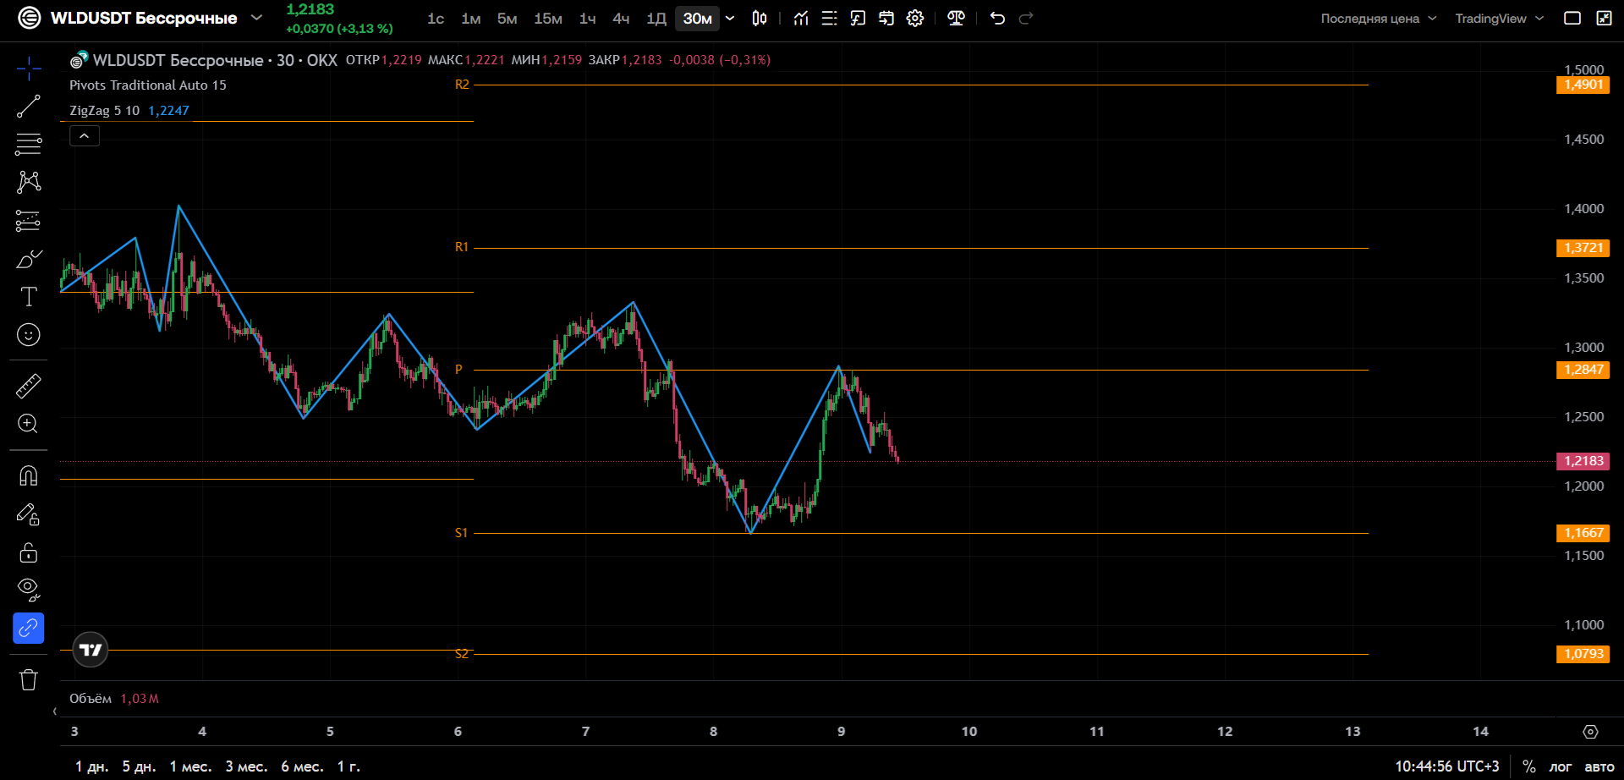Set the range to 3 мес.
Image resolution: width=1624 pixels, height=780 pixels.
[x=246, y=766]
